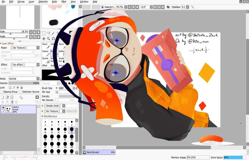Click the navigator Scale slider

tap(14, 34)
